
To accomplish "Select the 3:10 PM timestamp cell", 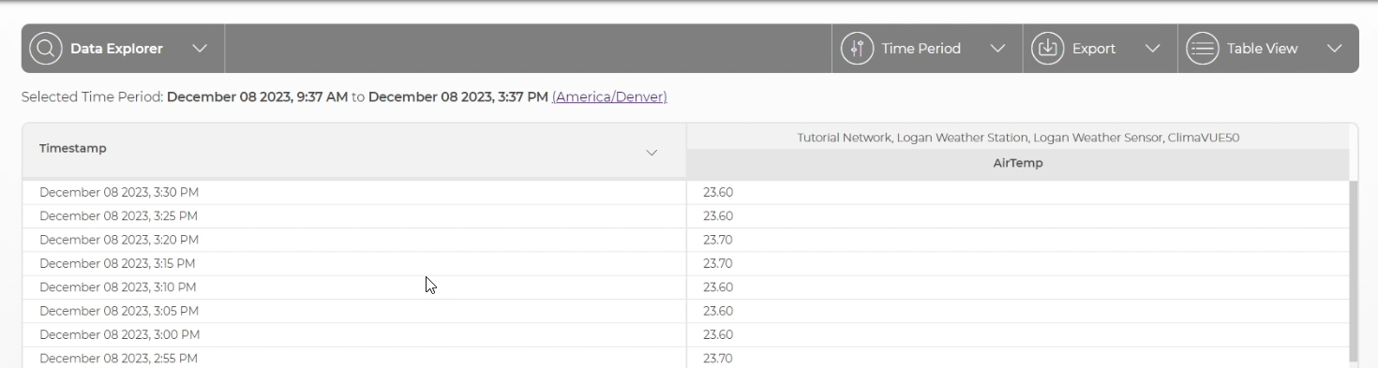I will (x=354, y=287).
